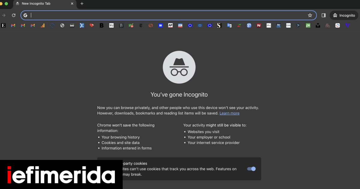Open the side panel
360x189 pixels.
[323, 15]
